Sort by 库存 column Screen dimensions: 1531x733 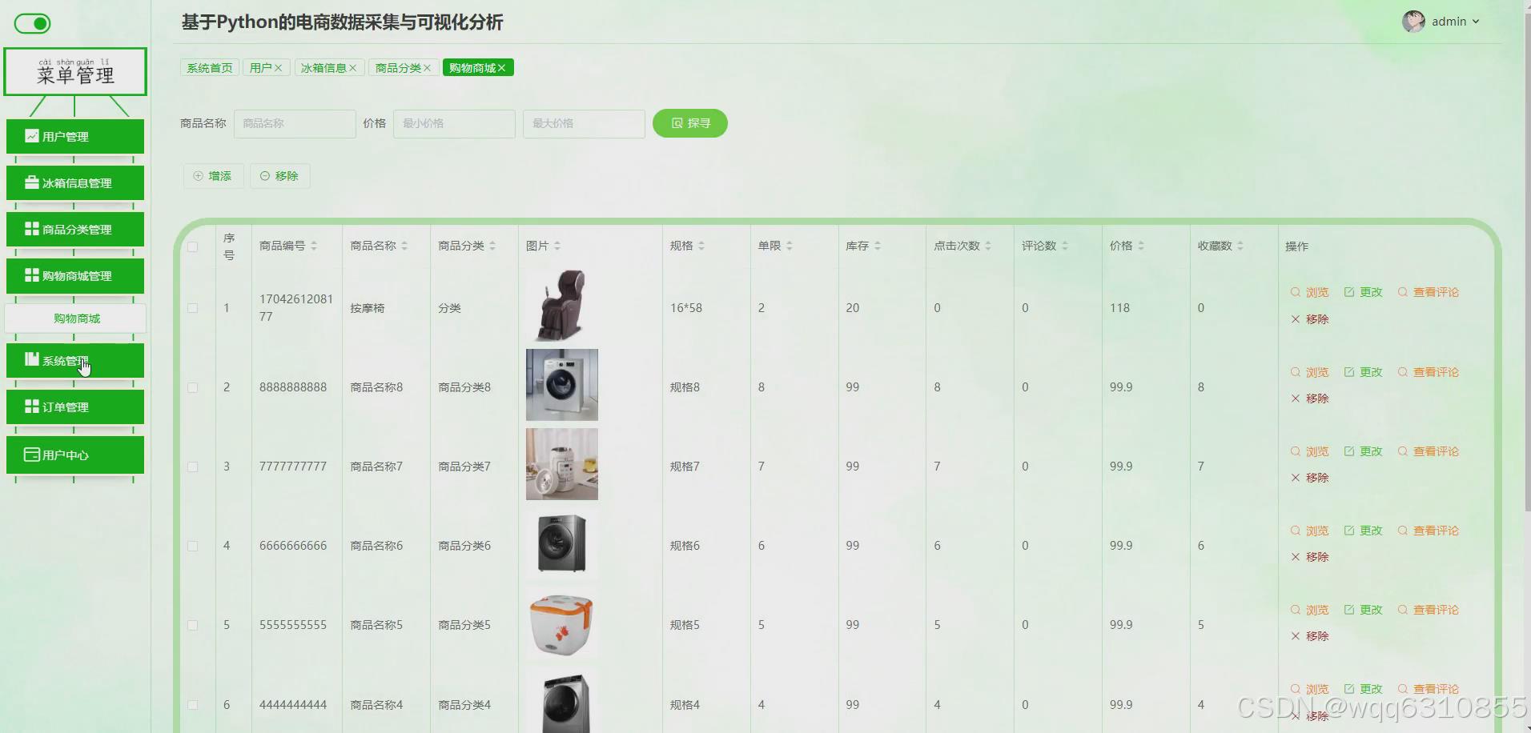878,246
